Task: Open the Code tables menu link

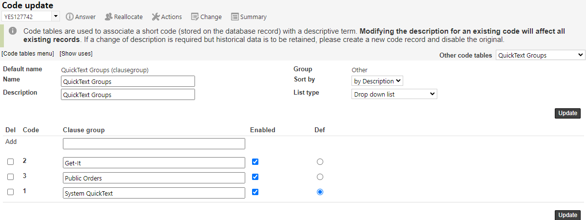Action: (x=28, y=54)
